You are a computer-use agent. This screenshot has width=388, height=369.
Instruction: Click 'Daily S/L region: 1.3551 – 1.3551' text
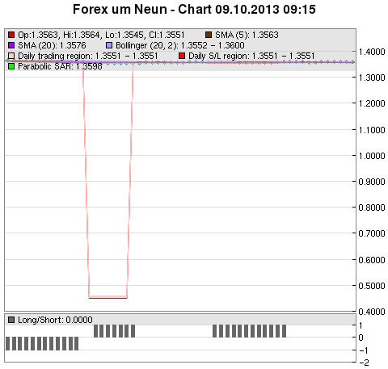tap(251, 56)
